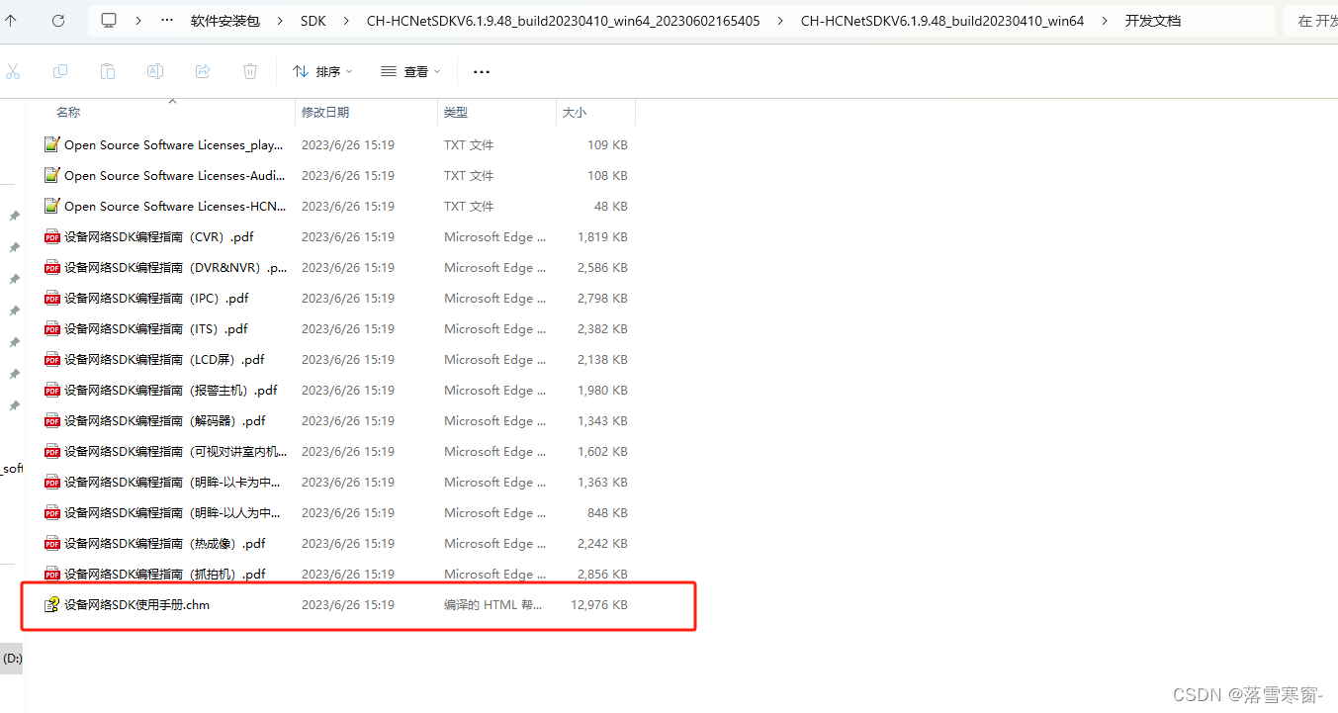Viewport: 1338px width, 713px height.
Task: Click the Share toolbar icon
Action: 203,71
